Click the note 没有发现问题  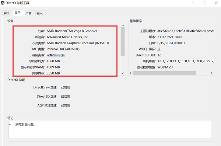point(25,124)
